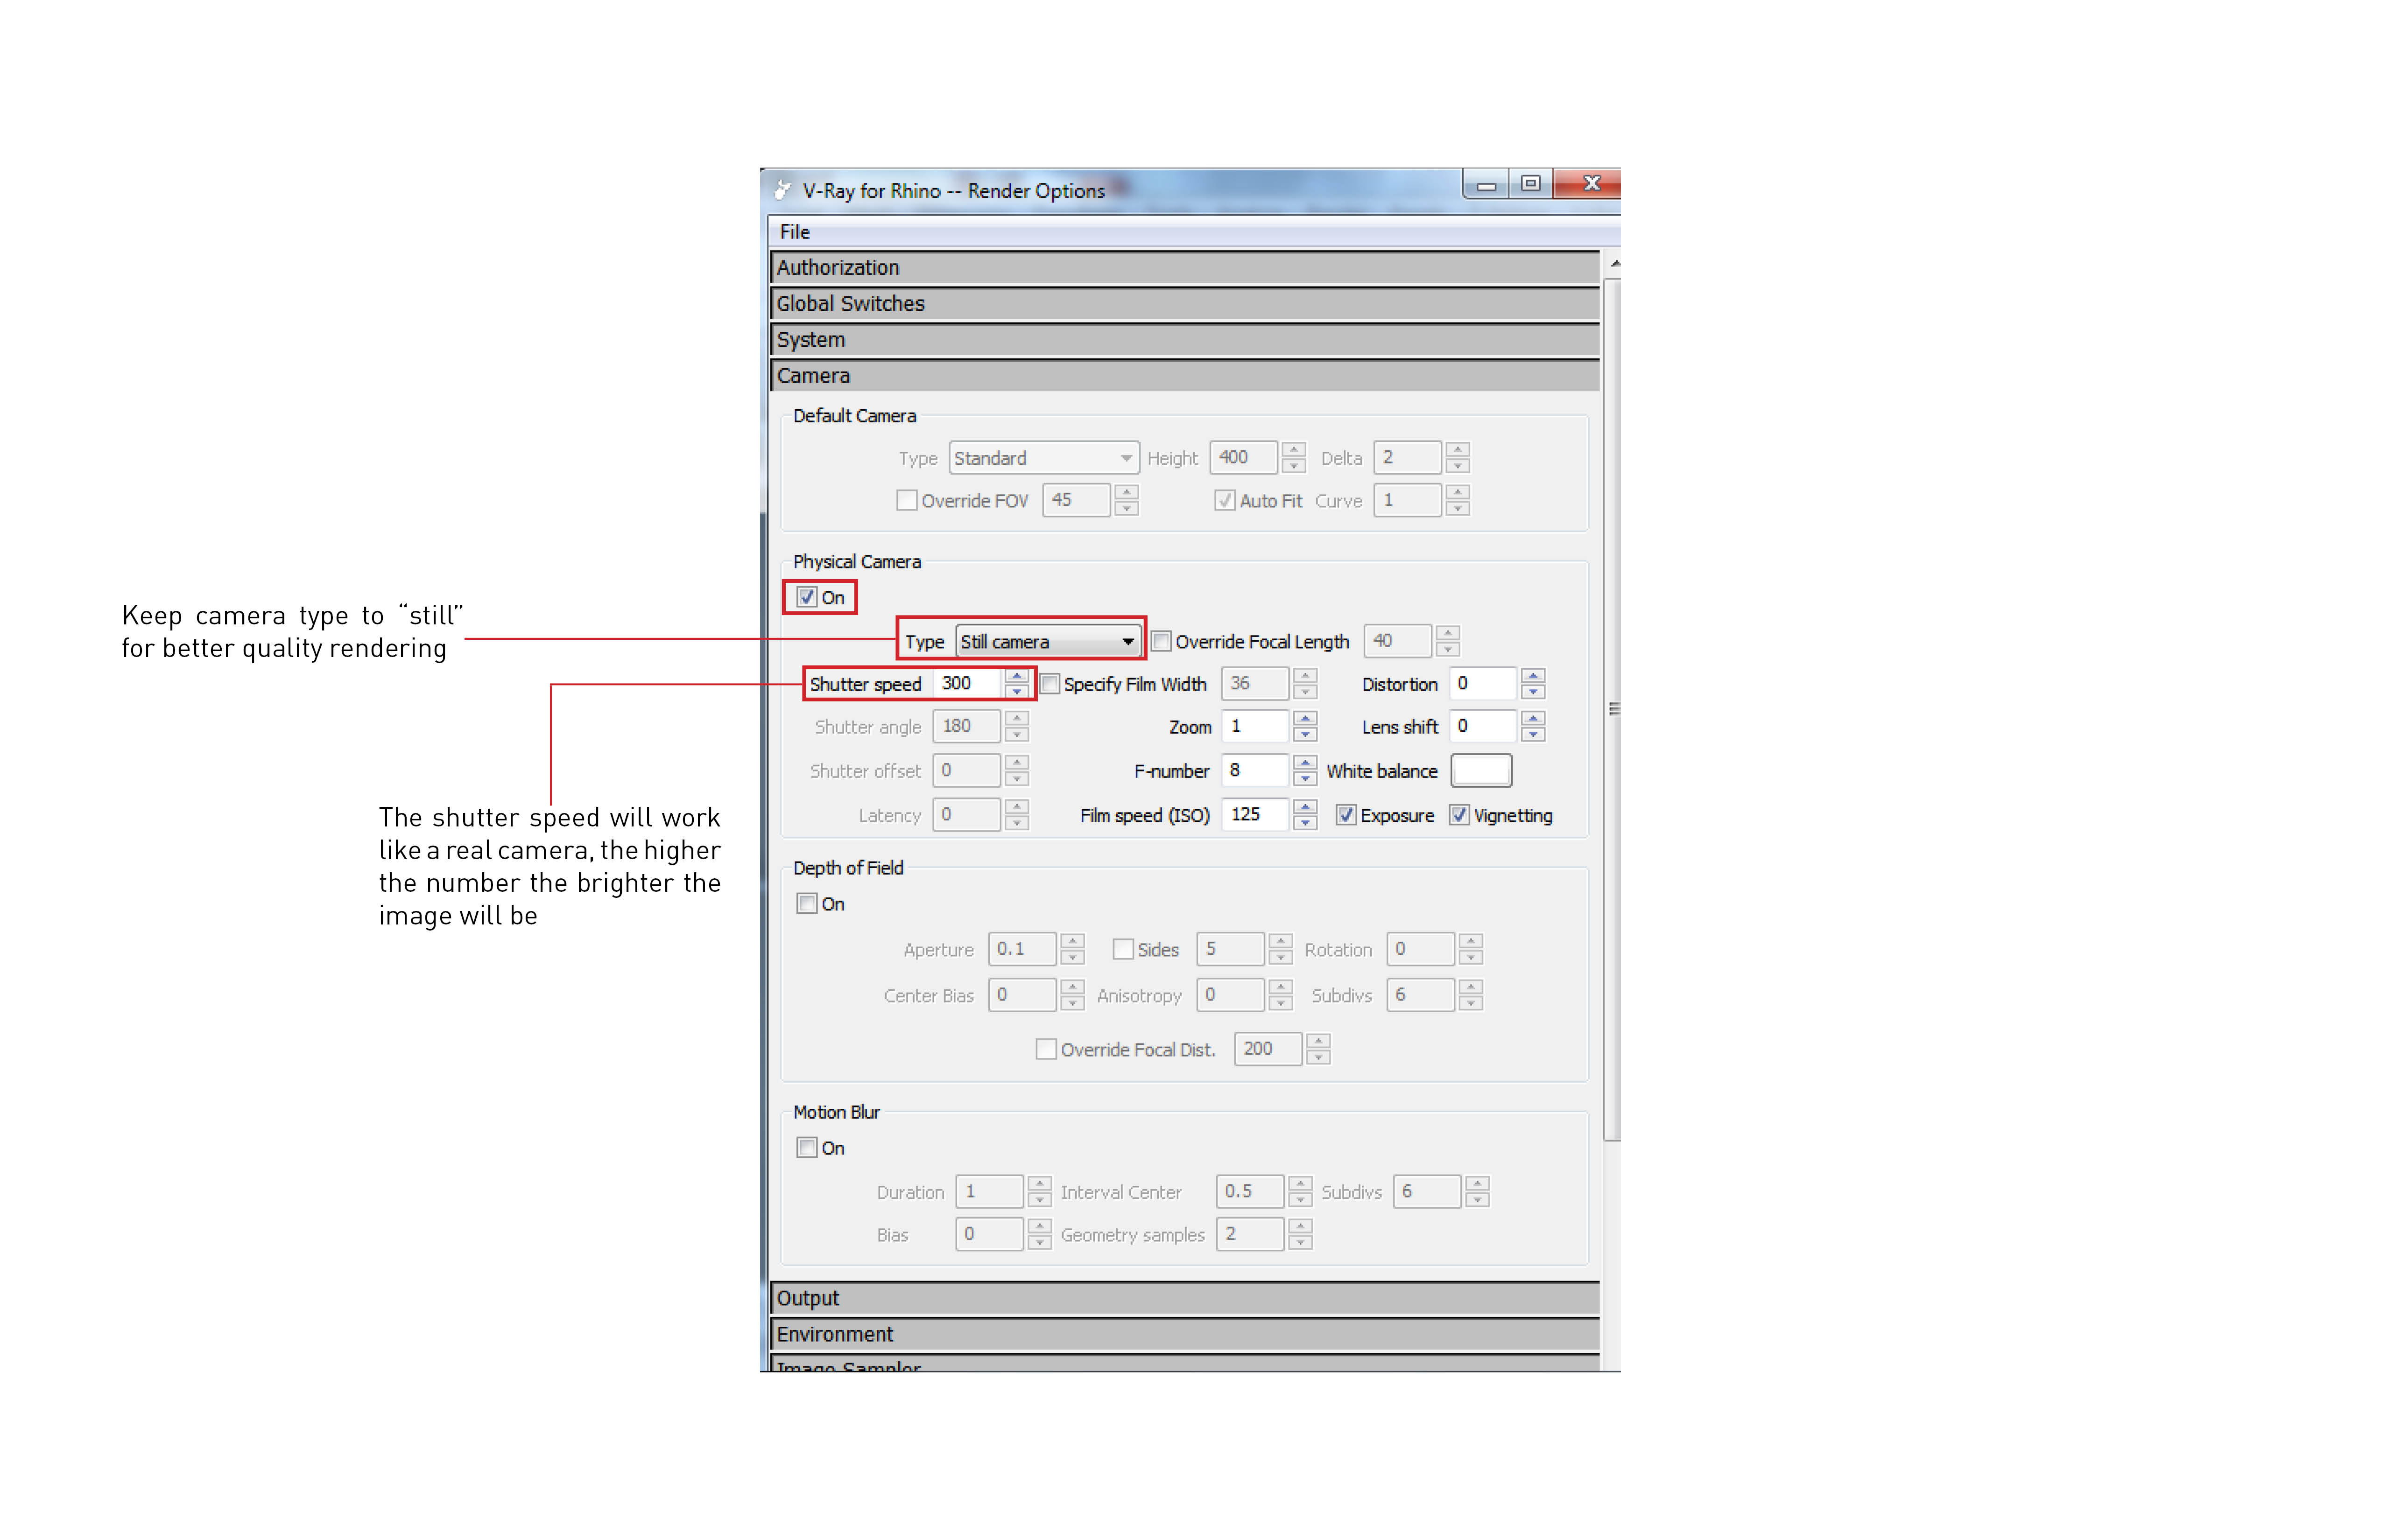Viewport: 2381px width, 1540px height.
Task: Turn on the Motion Blur On checkbox
Action: [x=806, y=1148]
